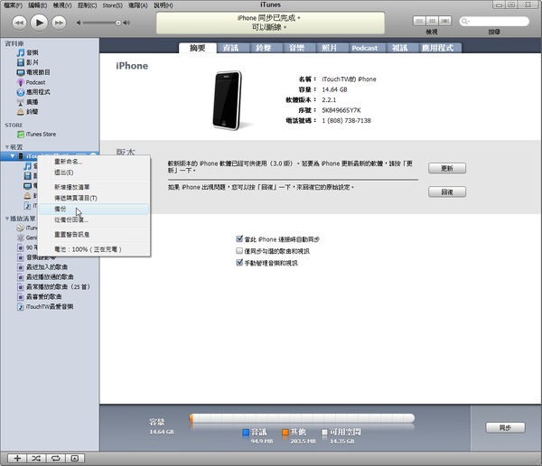Choose 重新命名 in context menu
542x466 pixels.
(94, 162)
